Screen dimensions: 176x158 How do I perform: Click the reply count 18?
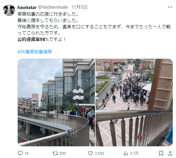26,153
